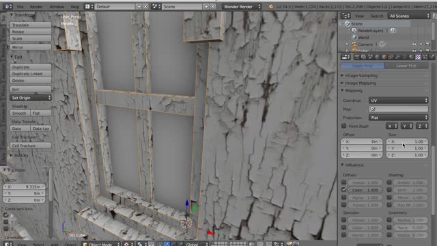Open the Window menu
Image resolution: width=437 pixels, height=246 pixels.
click(57, 7)
